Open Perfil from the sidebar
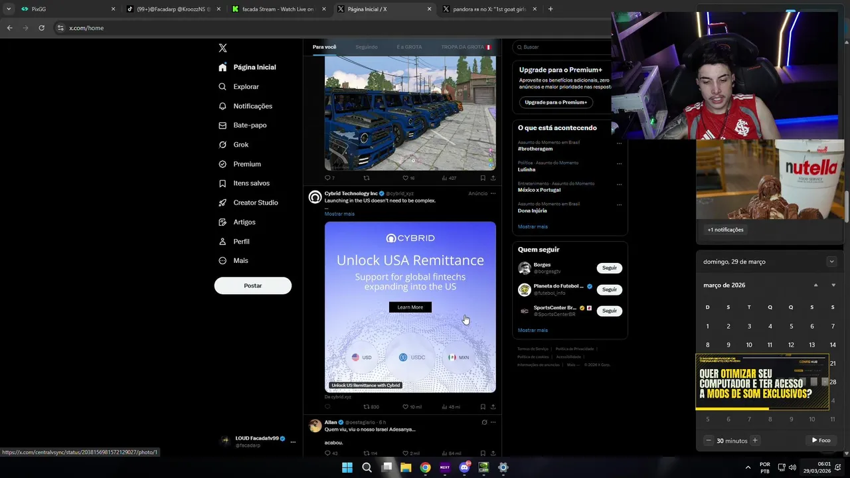 234,242
